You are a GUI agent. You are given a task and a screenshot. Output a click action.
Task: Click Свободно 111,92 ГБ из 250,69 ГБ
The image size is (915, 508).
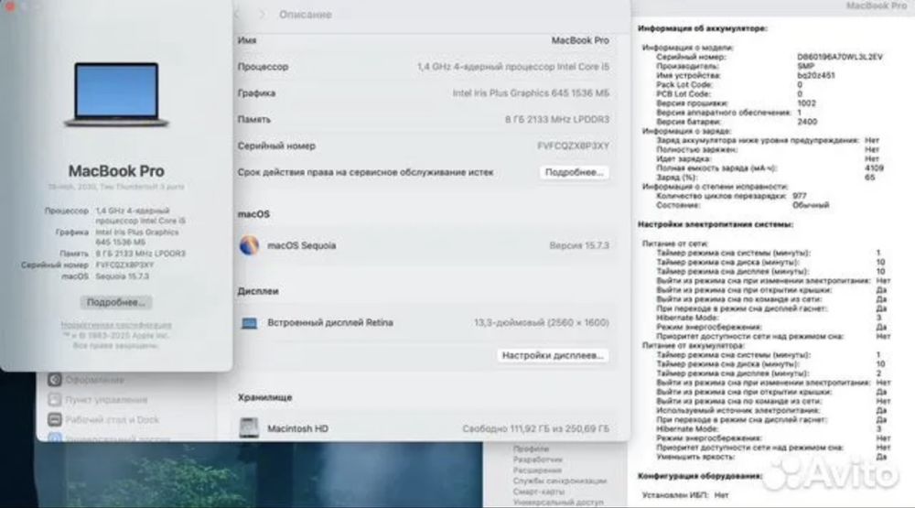pos(535,428)
